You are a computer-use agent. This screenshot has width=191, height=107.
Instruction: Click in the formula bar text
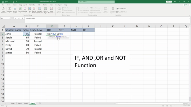point(30,18)
